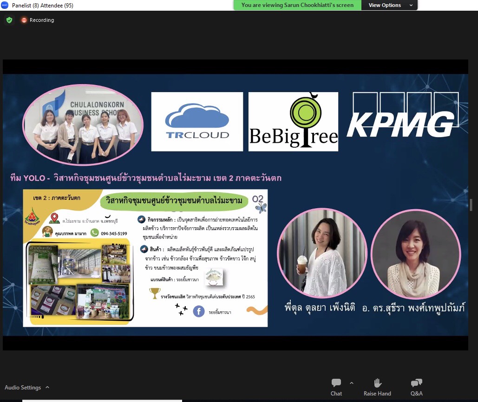Open the Q&A panel
The width and height of the screenshot is (478, 402).
pos(416,387)
